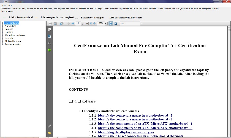
Task: Open link Identifying the display connector types
Action: click(126, 132)
